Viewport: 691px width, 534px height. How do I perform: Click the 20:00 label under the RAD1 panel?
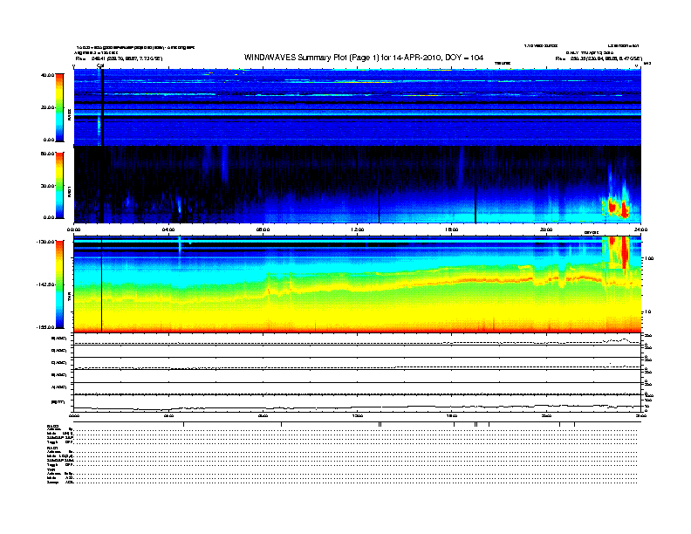point(546,230)
